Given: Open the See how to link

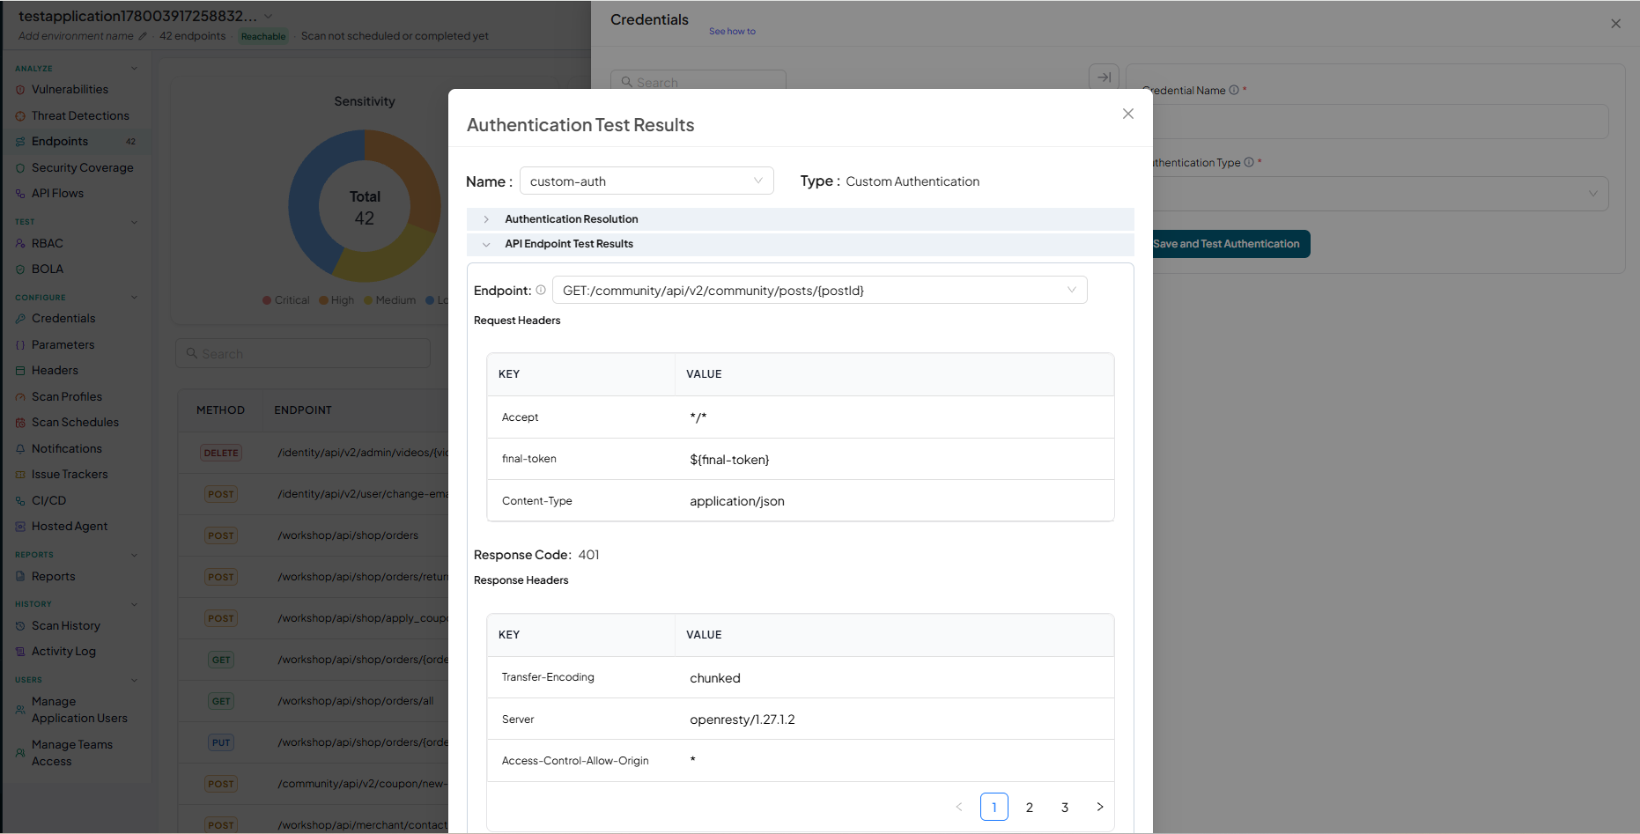Looking at the screenshot, I should 732,32.
